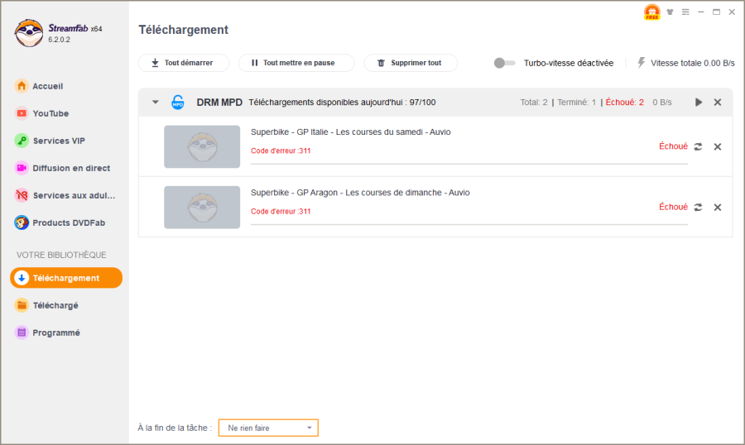Maximize the StreamFab window
Screen dimensions: 745x445
click(716, 12)
